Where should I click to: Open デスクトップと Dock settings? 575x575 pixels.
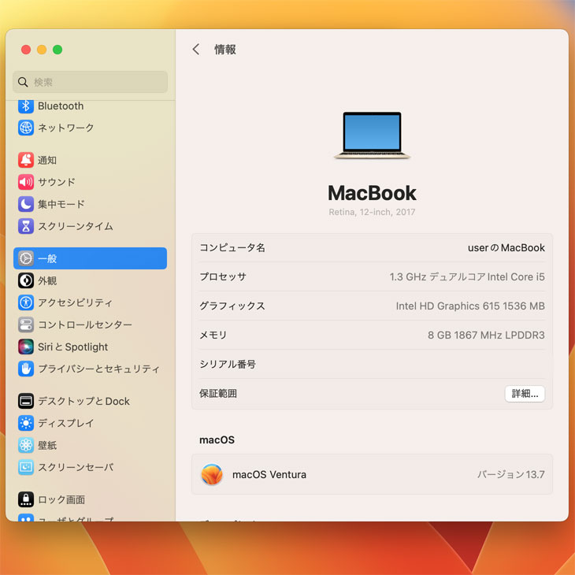pos(83,401)
